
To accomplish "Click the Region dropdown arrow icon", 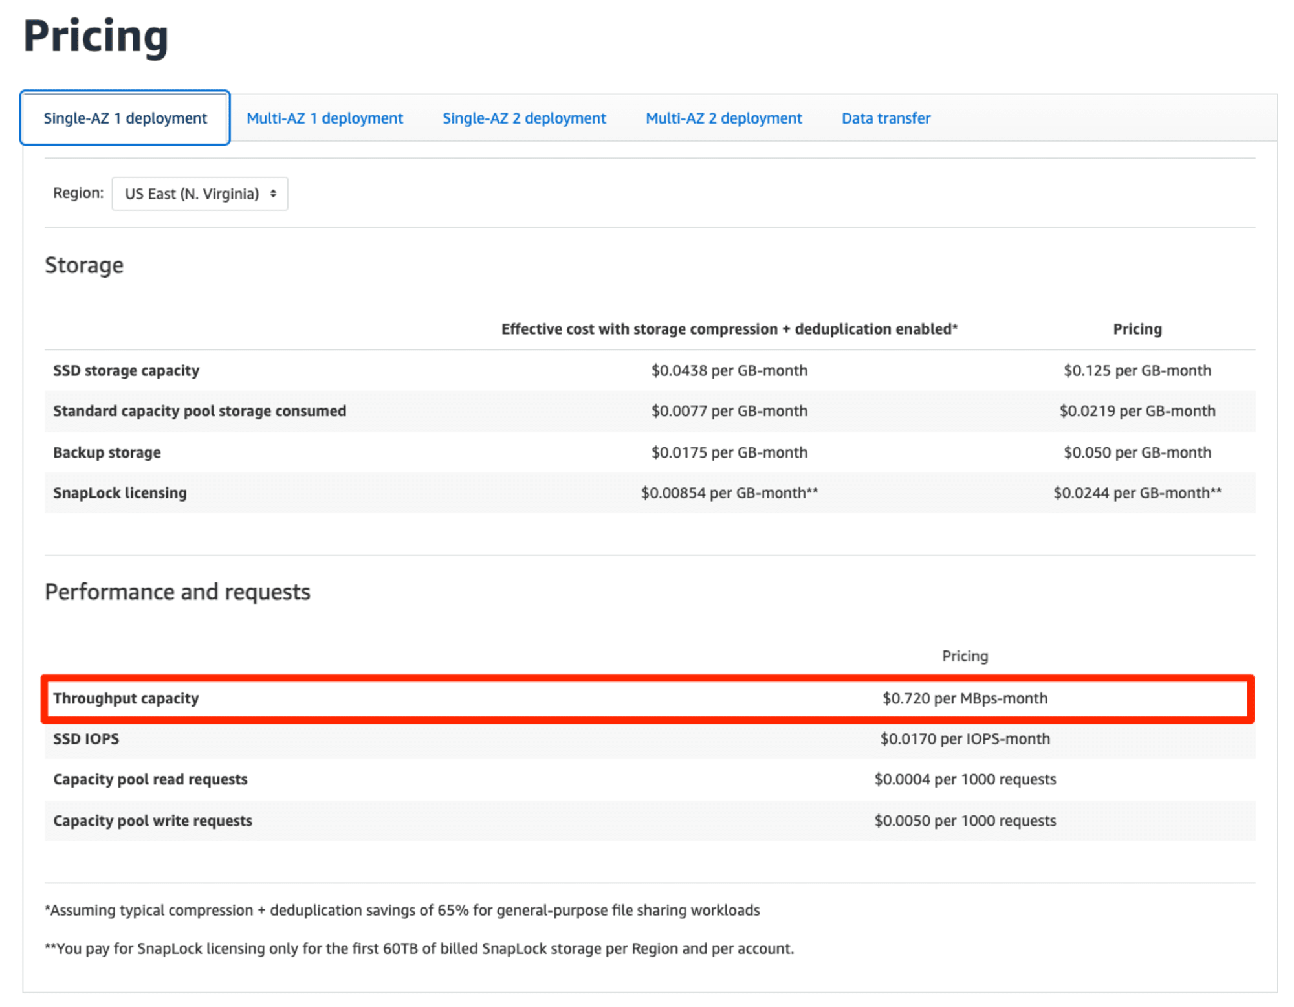I will (273, 194).
